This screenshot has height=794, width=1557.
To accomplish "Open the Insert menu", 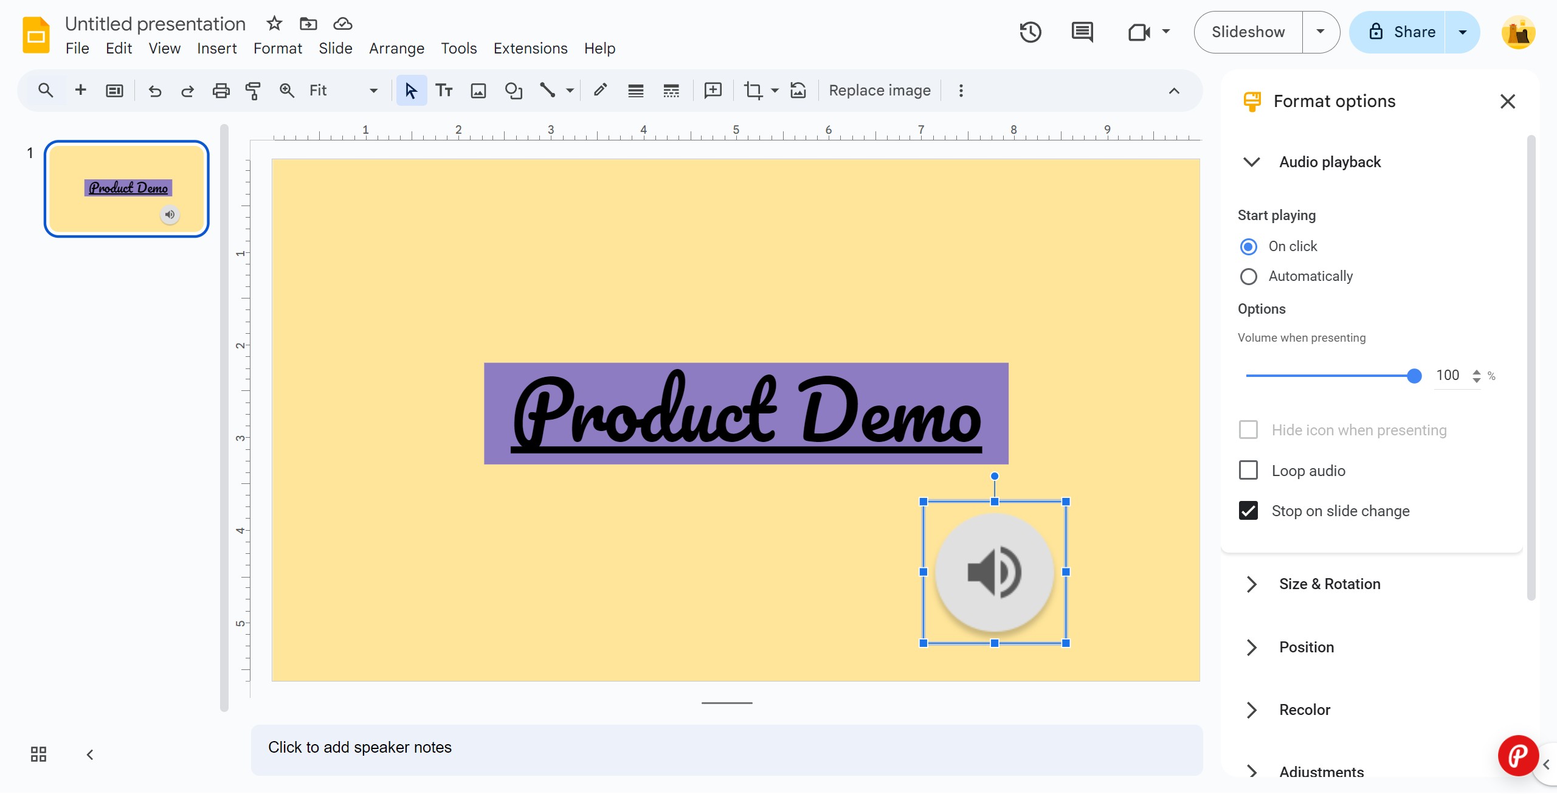I will pyautogui.click(x=217, y=48).
